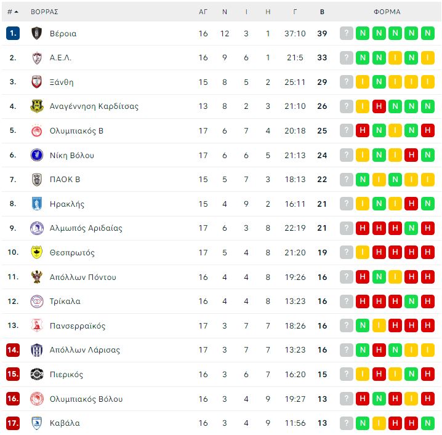The height and width of the screenshot is (435, 442).
Task: Click Α.Ε.Λ.'s last yellow draw form box
Action: (x=428, y=58)
